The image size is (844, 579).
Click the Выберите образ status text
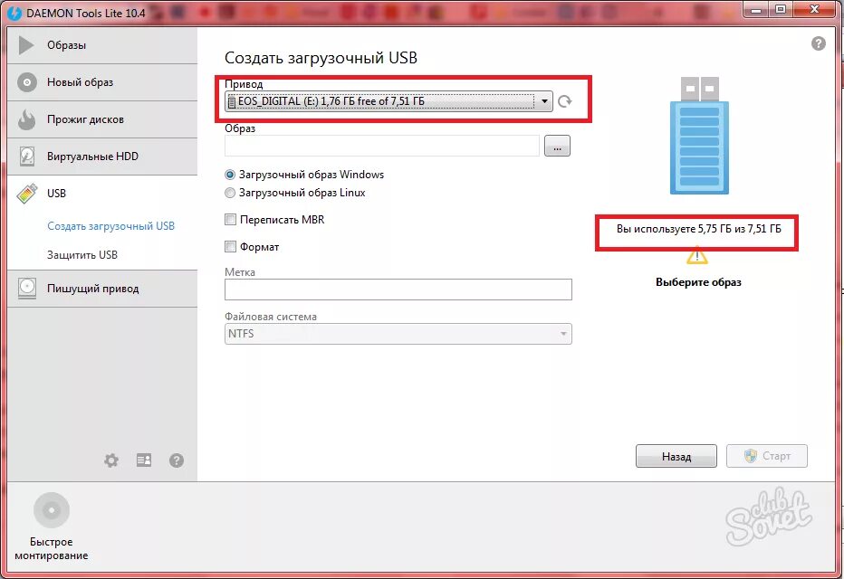tap(698, 282)
